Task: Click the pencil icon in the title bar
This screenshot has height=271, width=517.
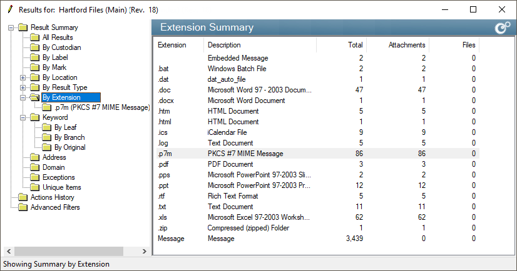Action: tap(9, 9)
